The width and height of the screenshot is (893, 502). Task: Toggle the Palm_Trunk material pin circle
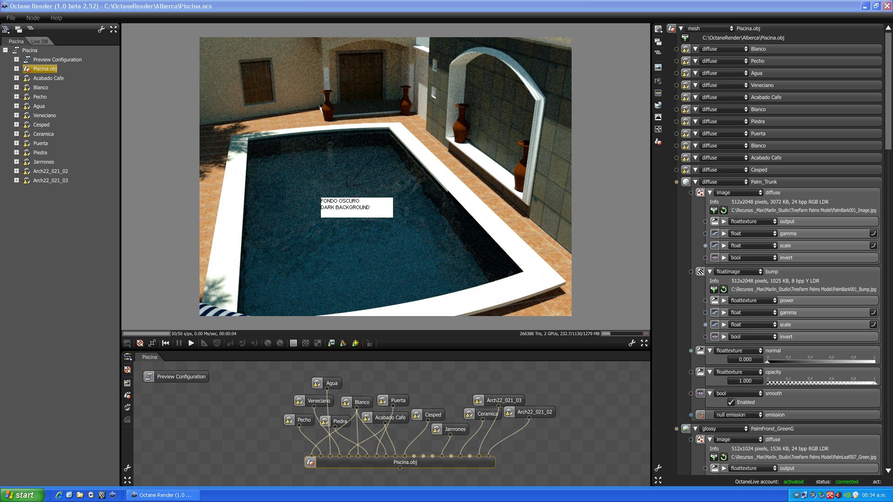[x=676, y=182]
